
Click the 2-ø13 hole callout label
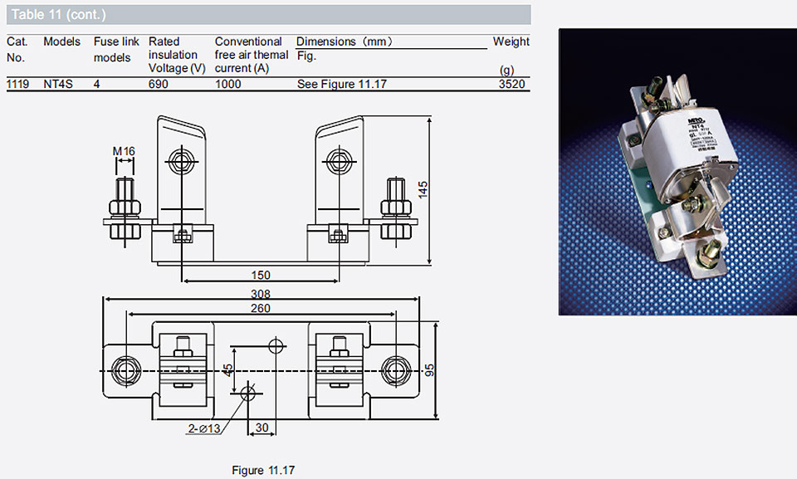pos(204,428)
